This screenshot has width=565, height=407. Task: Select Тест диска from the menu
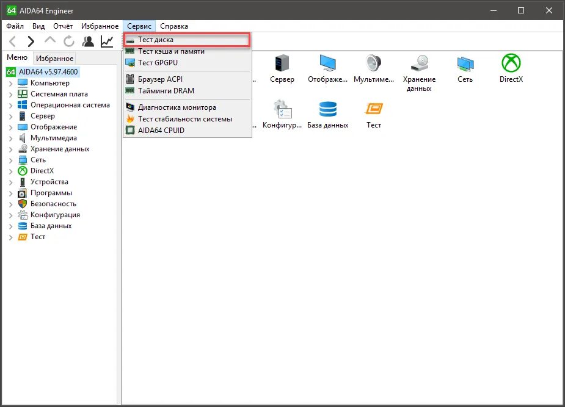point(187,40)
